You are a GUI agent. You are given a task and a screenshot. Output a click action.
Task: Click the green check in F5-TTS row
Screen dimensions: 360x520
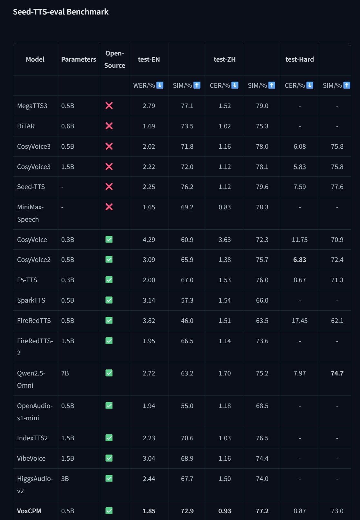coord(109,280)
